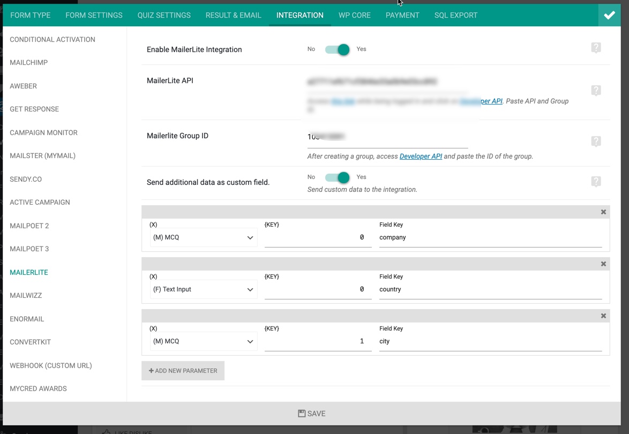629x434 pixels.
Task: Open Developer API link under Group ID
Action: tap(421, 156)
